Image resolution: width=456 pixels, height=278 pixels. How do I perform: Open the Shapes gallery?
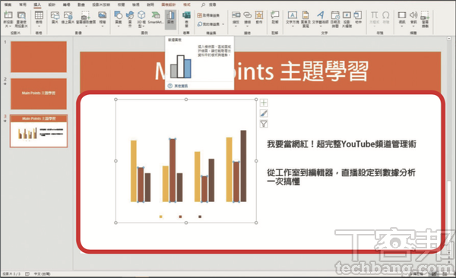point(119,19)
